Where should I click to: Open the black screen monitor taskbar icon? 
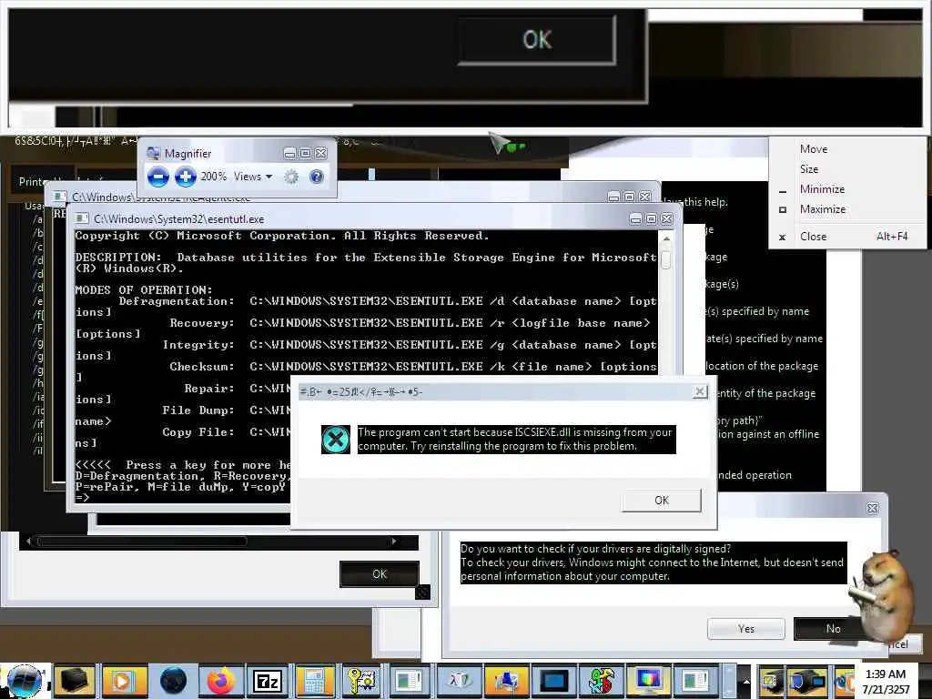[x=553, y=681]
